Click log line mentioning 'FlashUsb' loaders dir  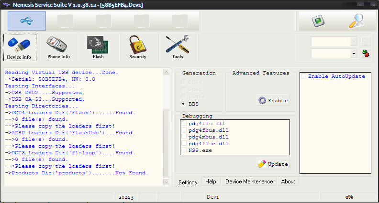click(x=70, y=132)
